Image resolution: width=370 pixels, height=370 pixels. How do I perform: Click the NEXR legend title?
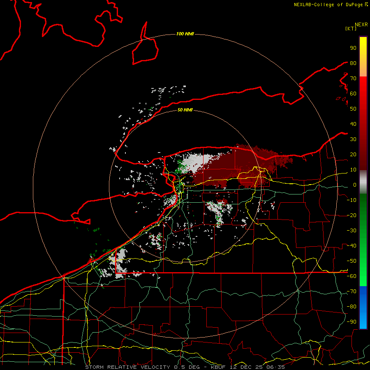point(361,25)
